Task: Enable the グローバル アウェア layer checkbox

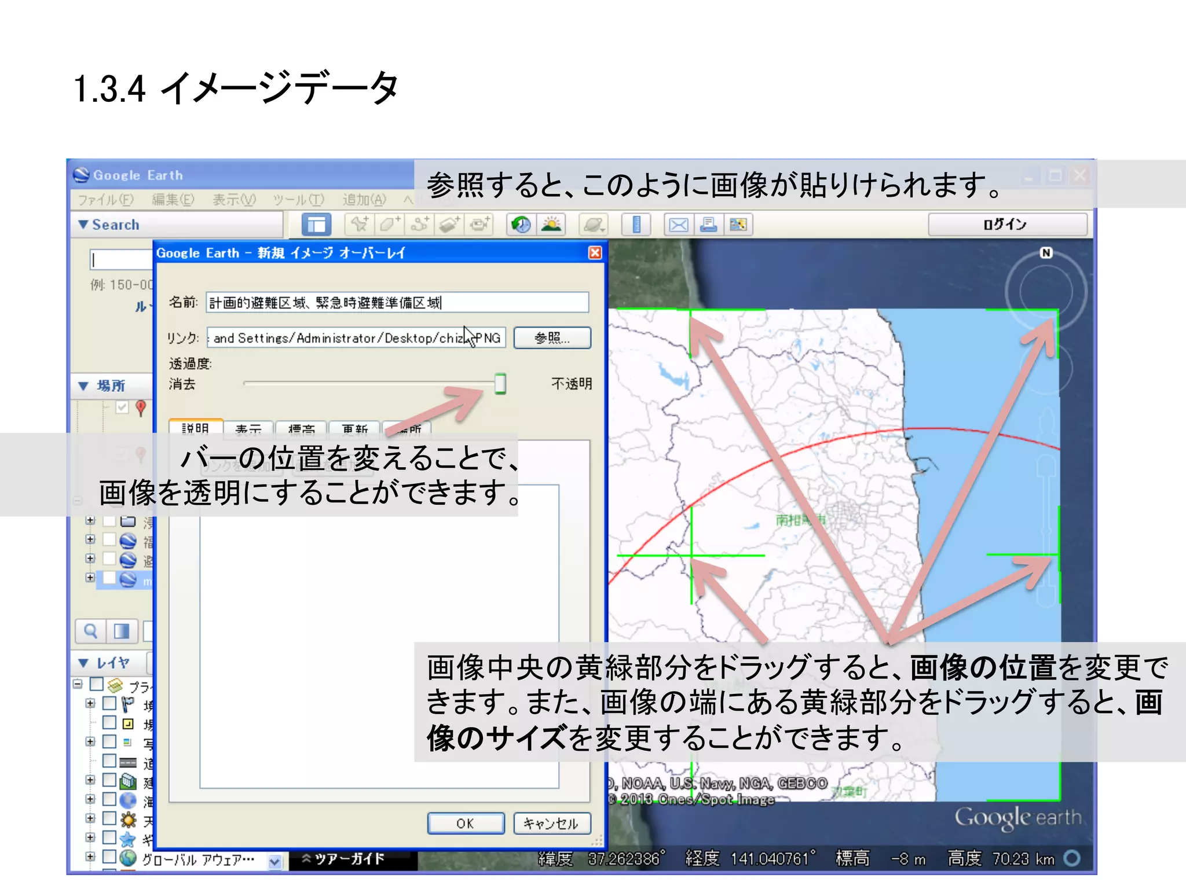Action: click(x=109, y=857)
